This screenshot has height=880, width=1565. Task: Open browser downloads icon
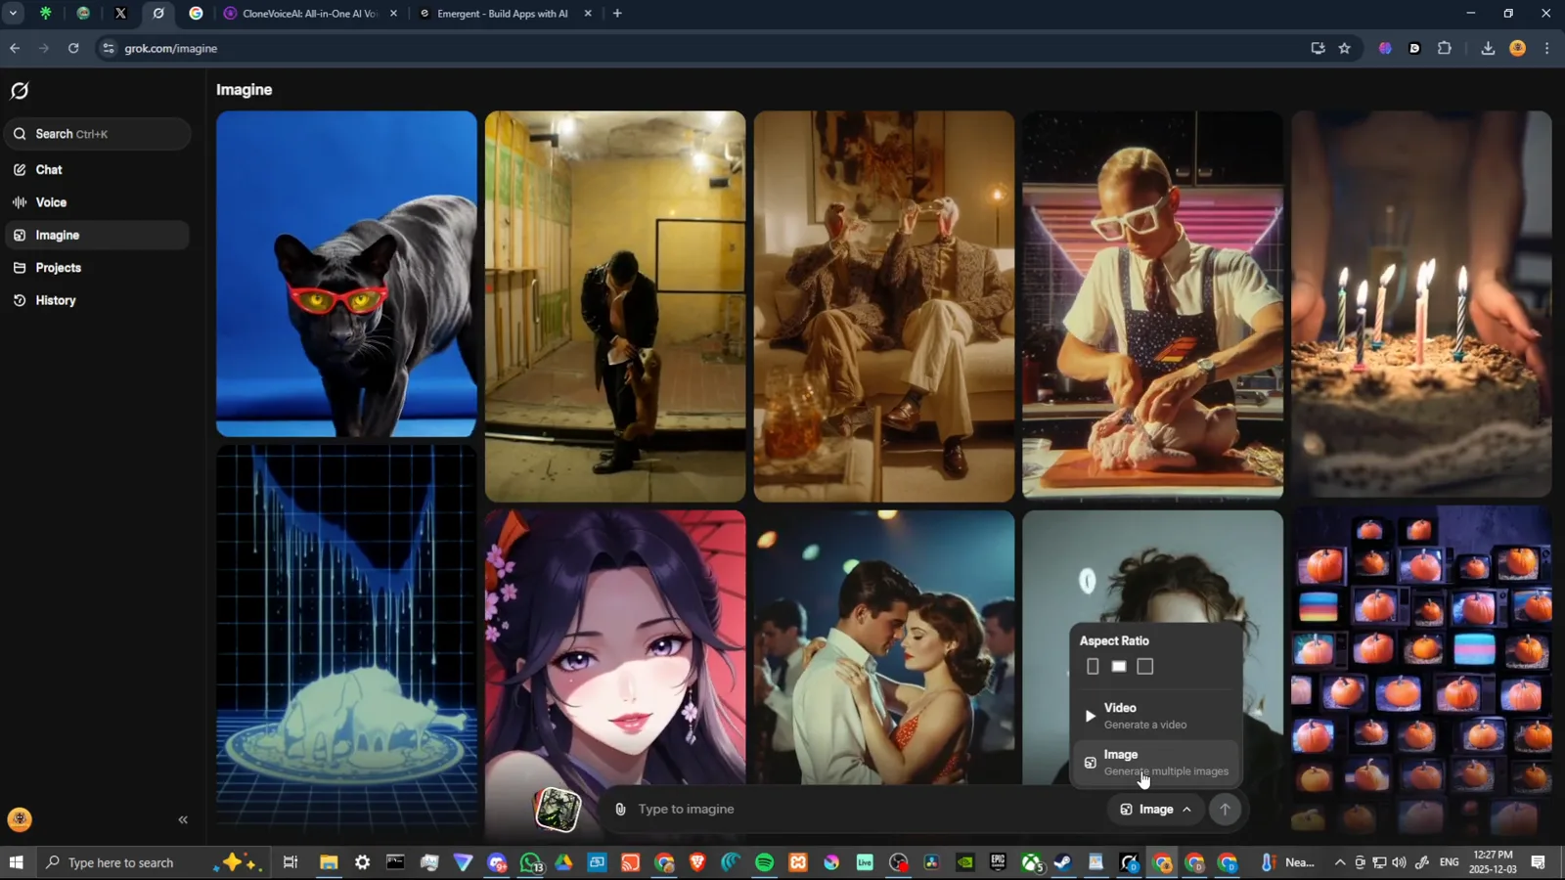coord(1488,48)
